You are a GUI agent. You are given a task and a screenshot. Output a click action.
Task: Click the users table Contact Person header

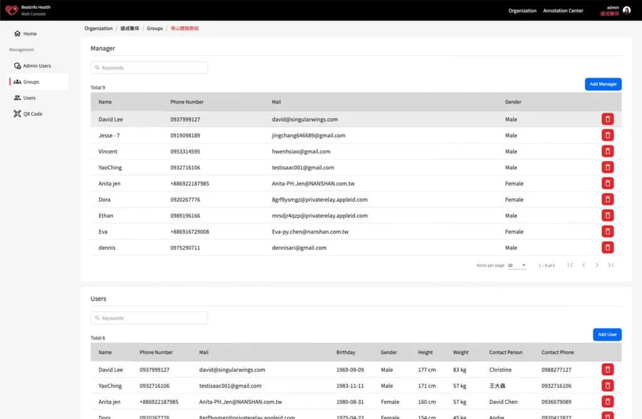pyautogui.click(x=506, y=353)
